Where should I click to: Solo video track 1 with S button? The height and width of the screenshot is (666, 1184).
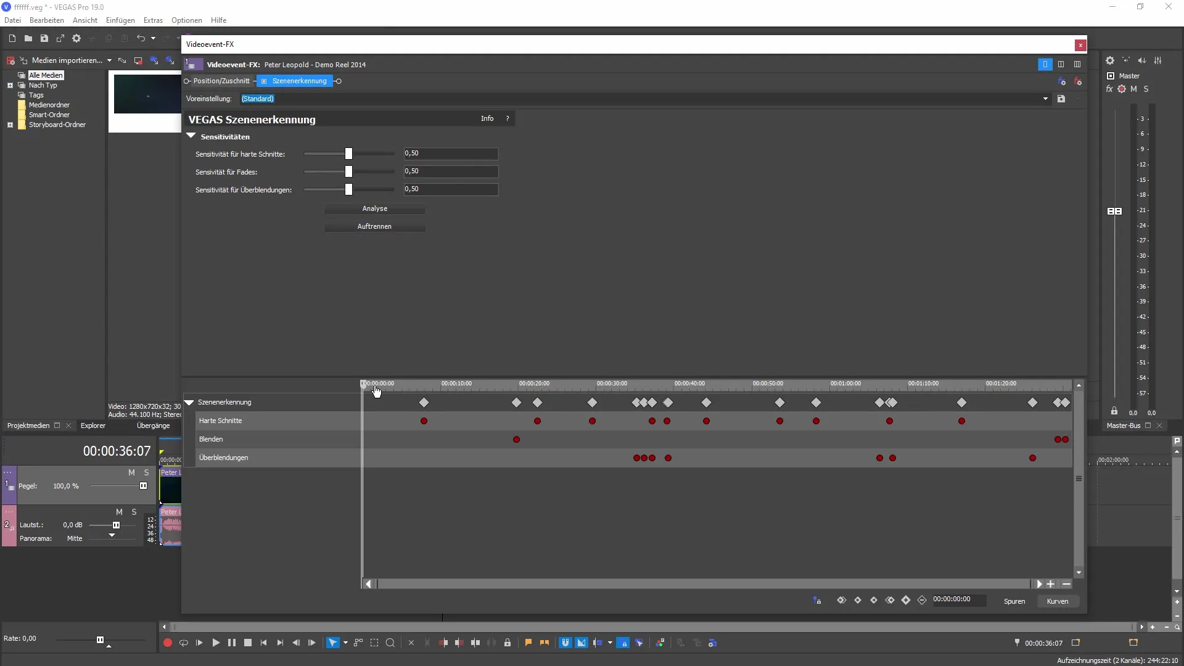147,472
